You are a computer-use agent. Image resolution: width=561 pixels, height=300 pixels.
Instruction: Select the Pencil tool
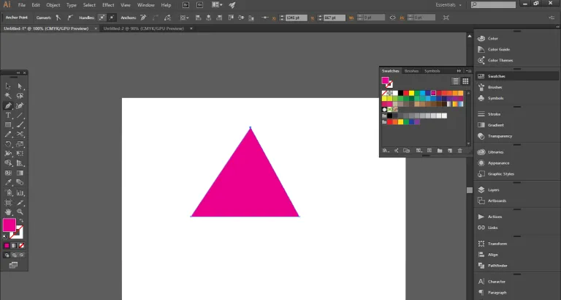click(8, 135)
